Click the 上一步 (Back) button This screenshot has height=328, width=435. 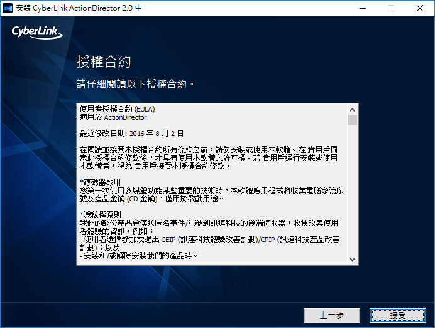(332, 315)
